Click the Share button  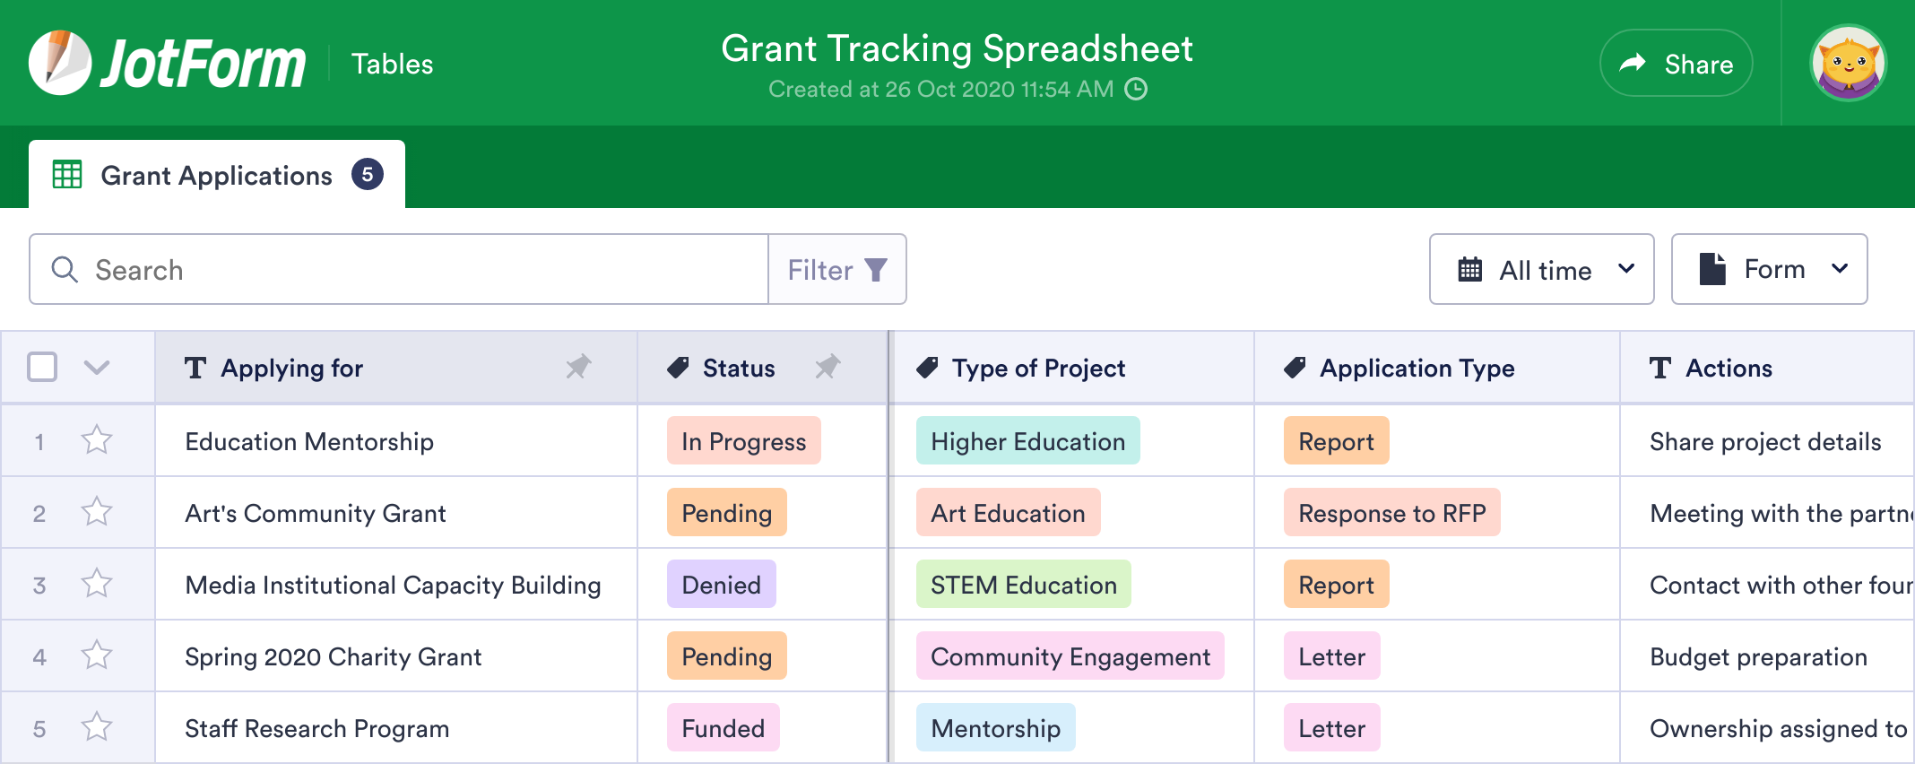point(1676,64)
